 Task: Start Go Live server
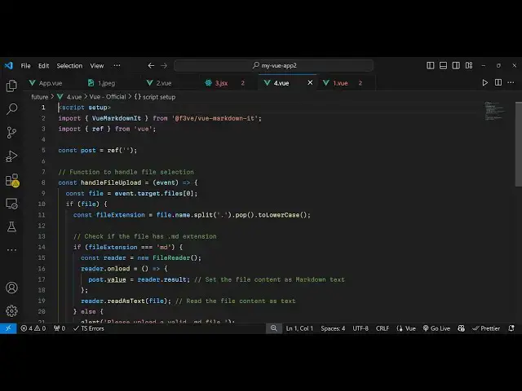pos(436,328)
